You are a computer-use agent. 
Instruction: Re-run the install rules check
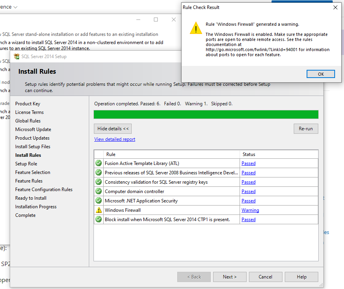click(x=306, y=128)
